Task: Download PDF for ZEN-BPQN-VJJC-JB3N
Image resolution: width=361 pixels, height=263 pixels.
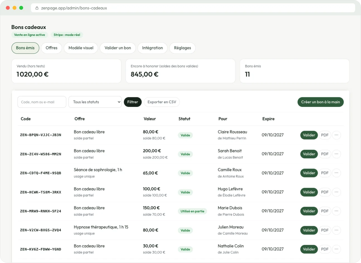Action: pos(325,135)
